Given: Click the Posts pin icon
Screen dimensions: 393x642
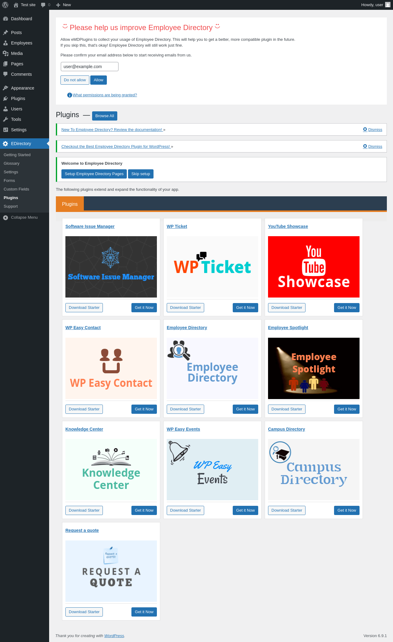Looking at the screenshot, I should click(x=6, y=33).
